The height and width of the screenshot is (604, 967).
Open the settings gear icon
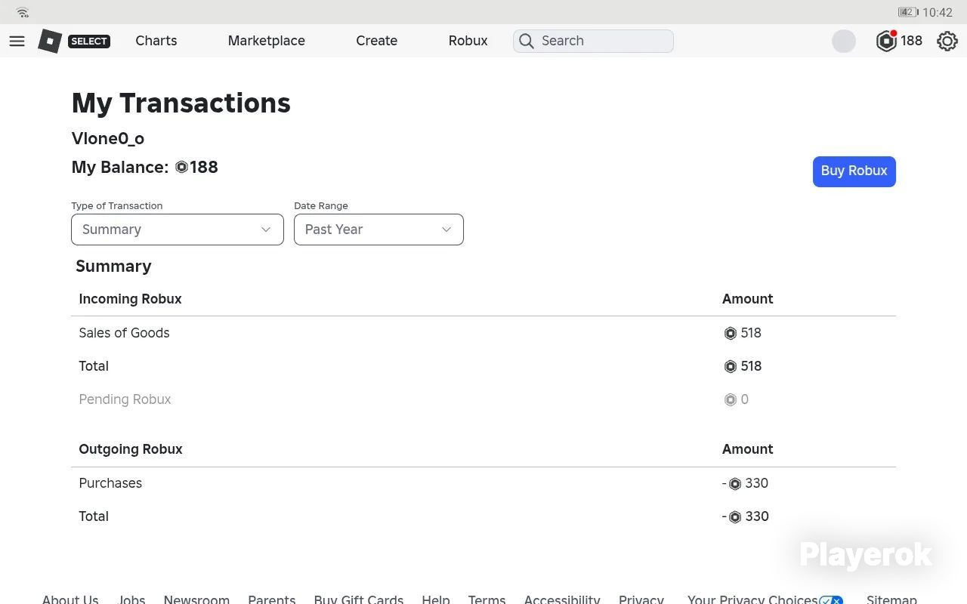[x=947, y=41]
